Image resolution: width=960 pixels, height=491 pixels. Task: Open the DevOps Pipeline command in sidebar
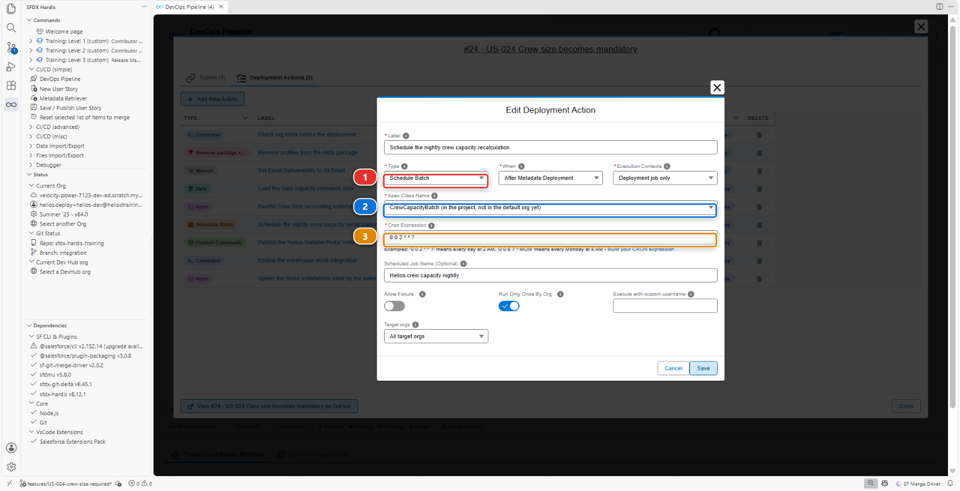(60, 79)
